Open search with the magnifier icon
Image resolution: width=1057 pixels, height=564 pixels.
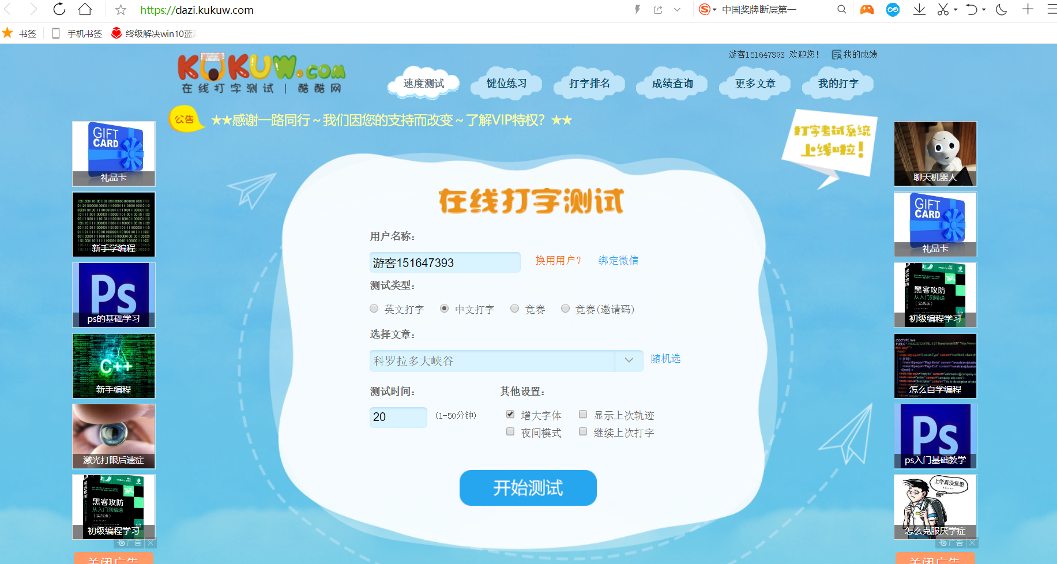pos(842,9)
